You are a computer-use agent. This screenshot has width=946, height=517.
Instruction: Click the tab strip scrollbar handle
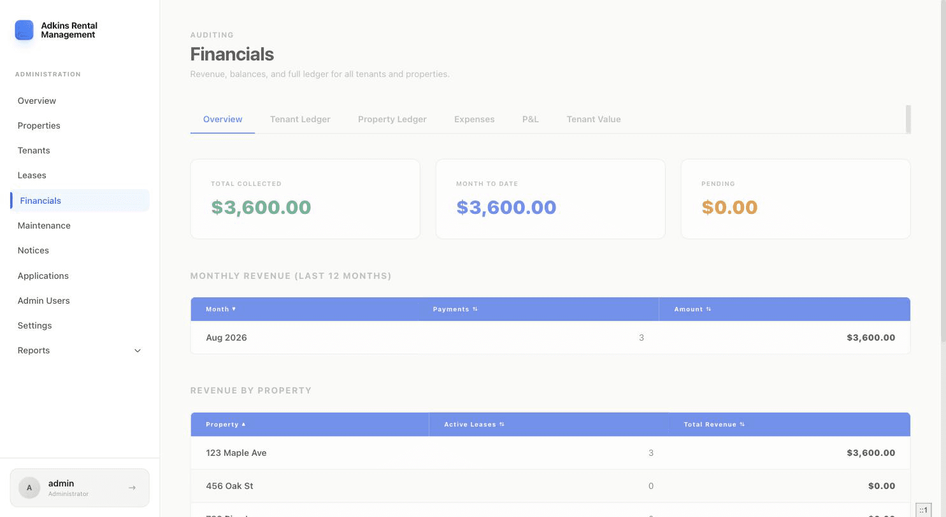tap(908, 120)
